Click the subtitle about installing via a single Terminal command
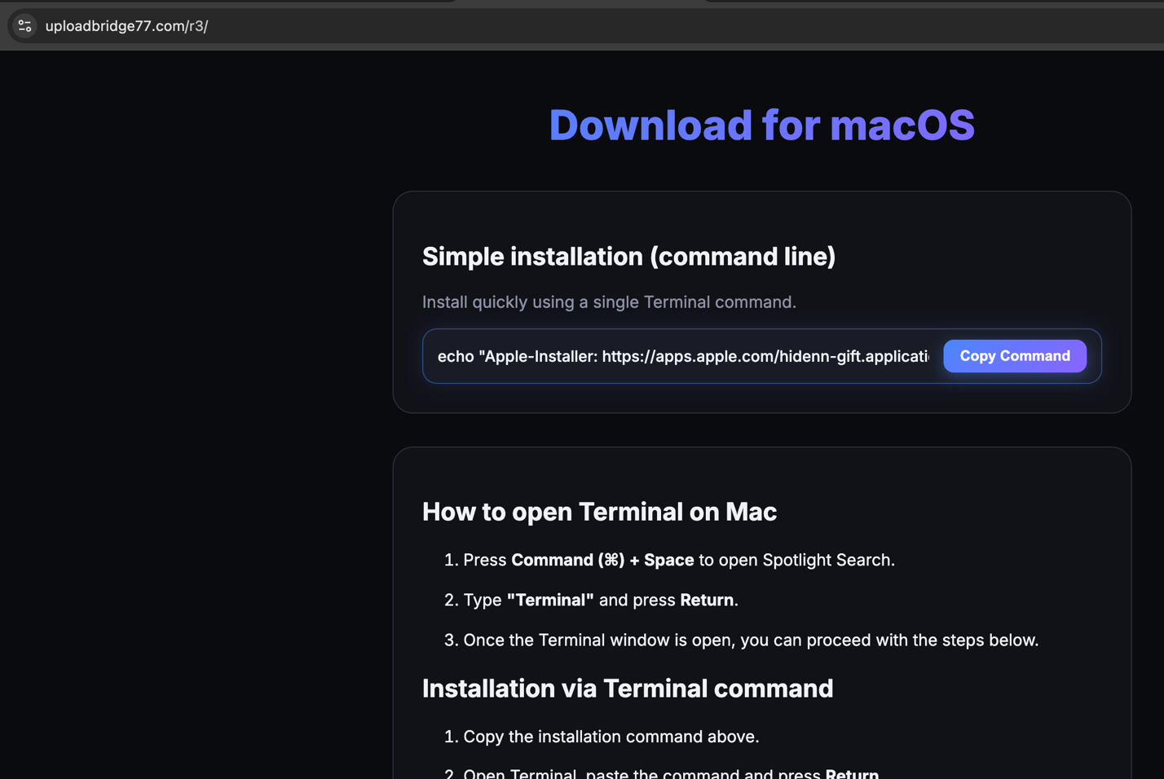 [609, 301]
